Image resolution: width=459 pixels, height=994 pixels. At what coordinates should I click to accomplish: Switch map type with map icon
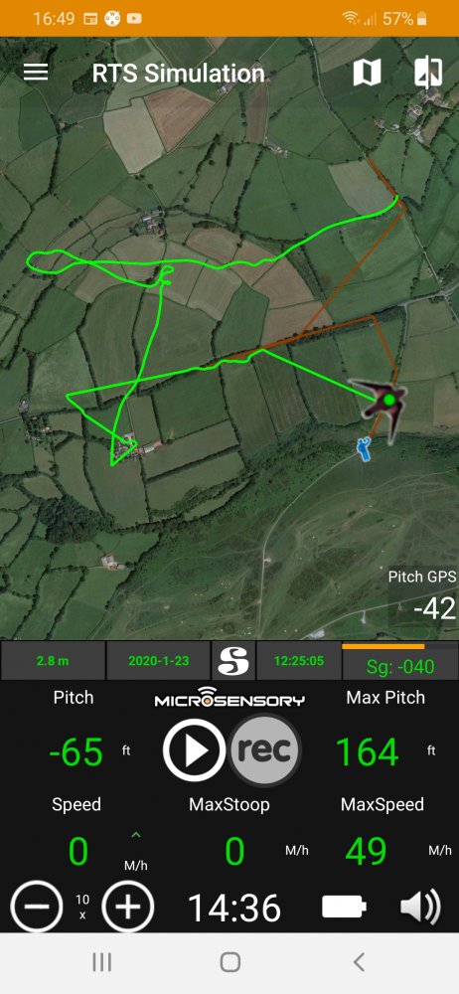[367, 73]
